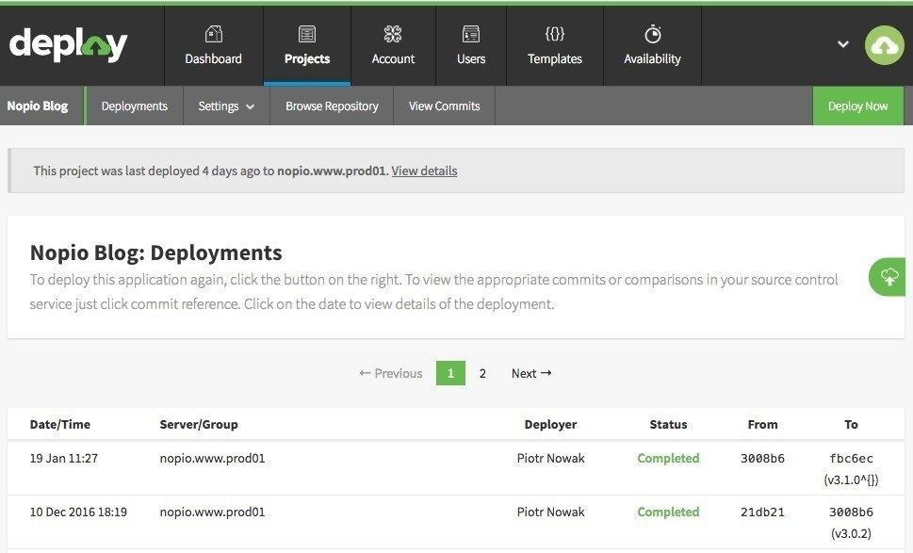Open deployment dated 19 Jan 11:27

[x=63, y=458]
